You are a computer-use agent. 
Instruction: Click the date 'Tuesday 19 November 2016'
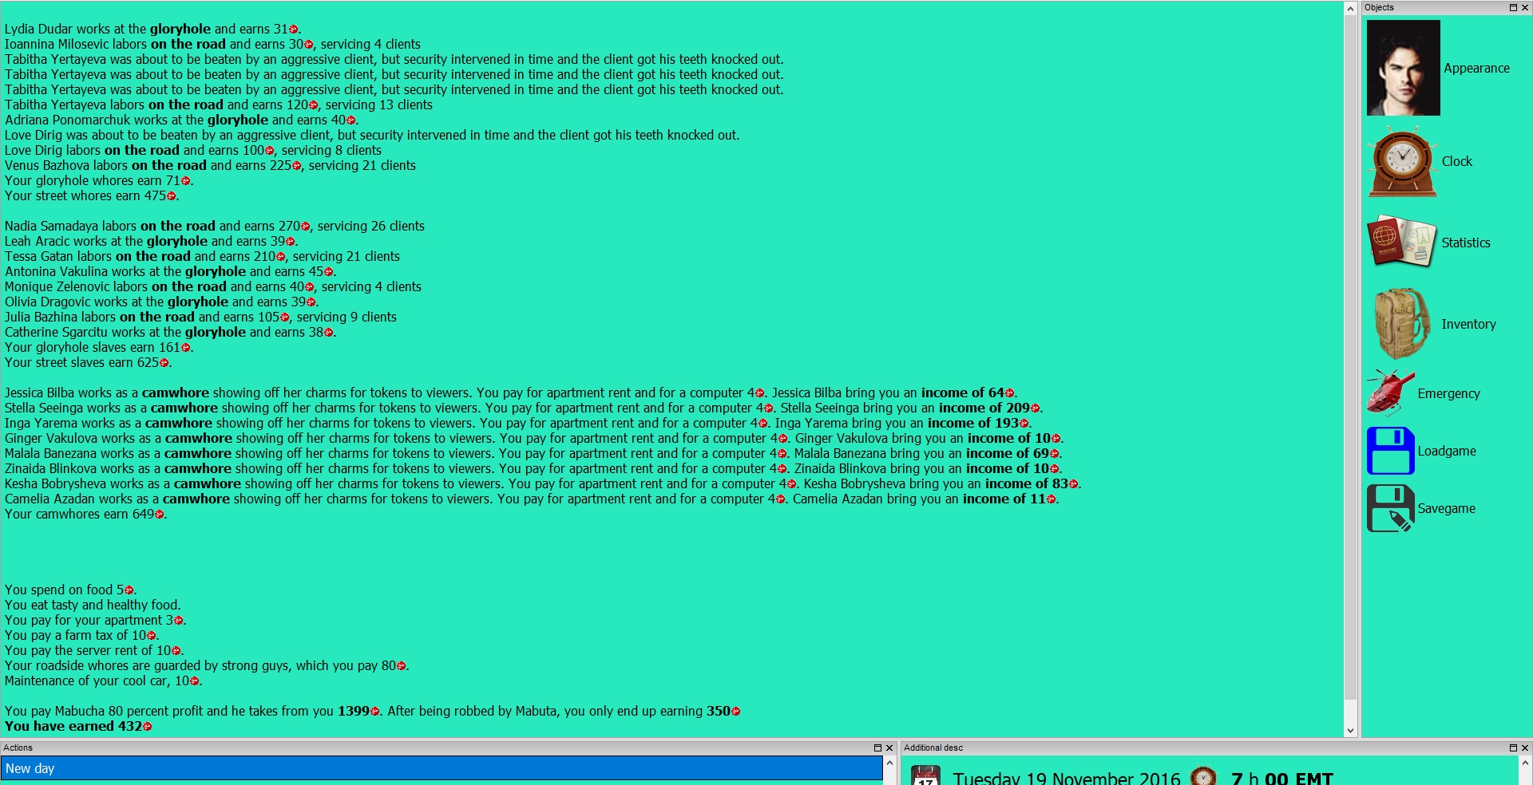coord(1066,778)
